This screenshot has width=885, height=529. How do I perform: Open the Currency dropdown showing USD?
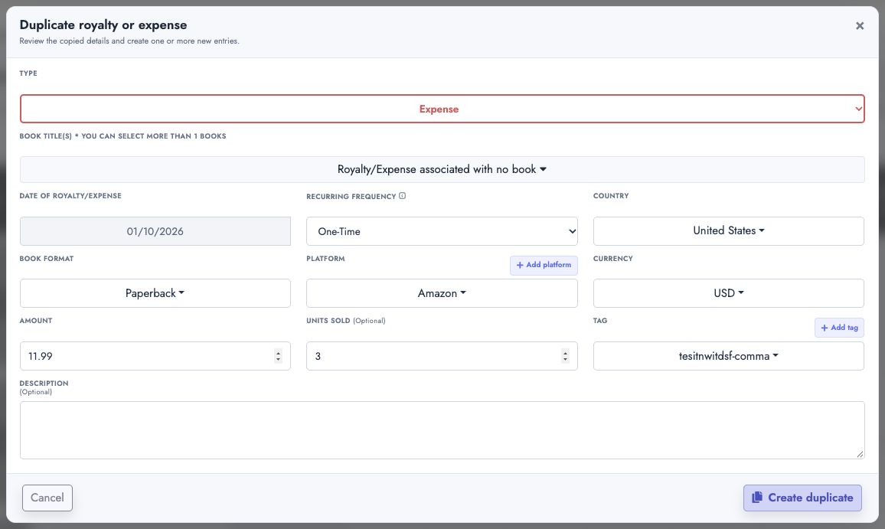pos(728,293)
